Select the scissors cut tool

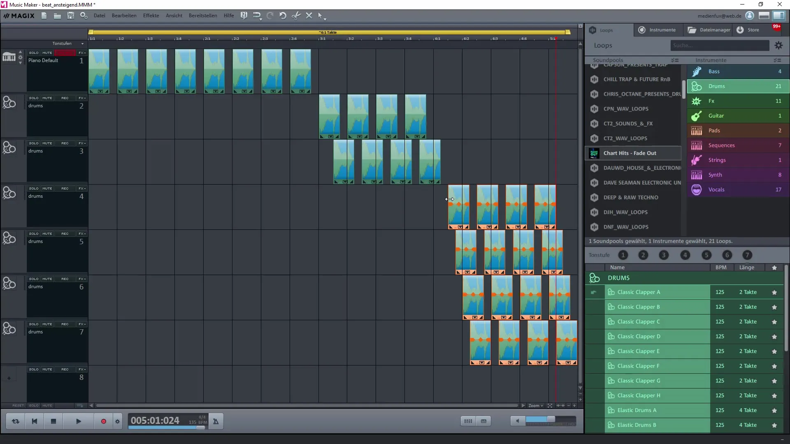point(296,16)
